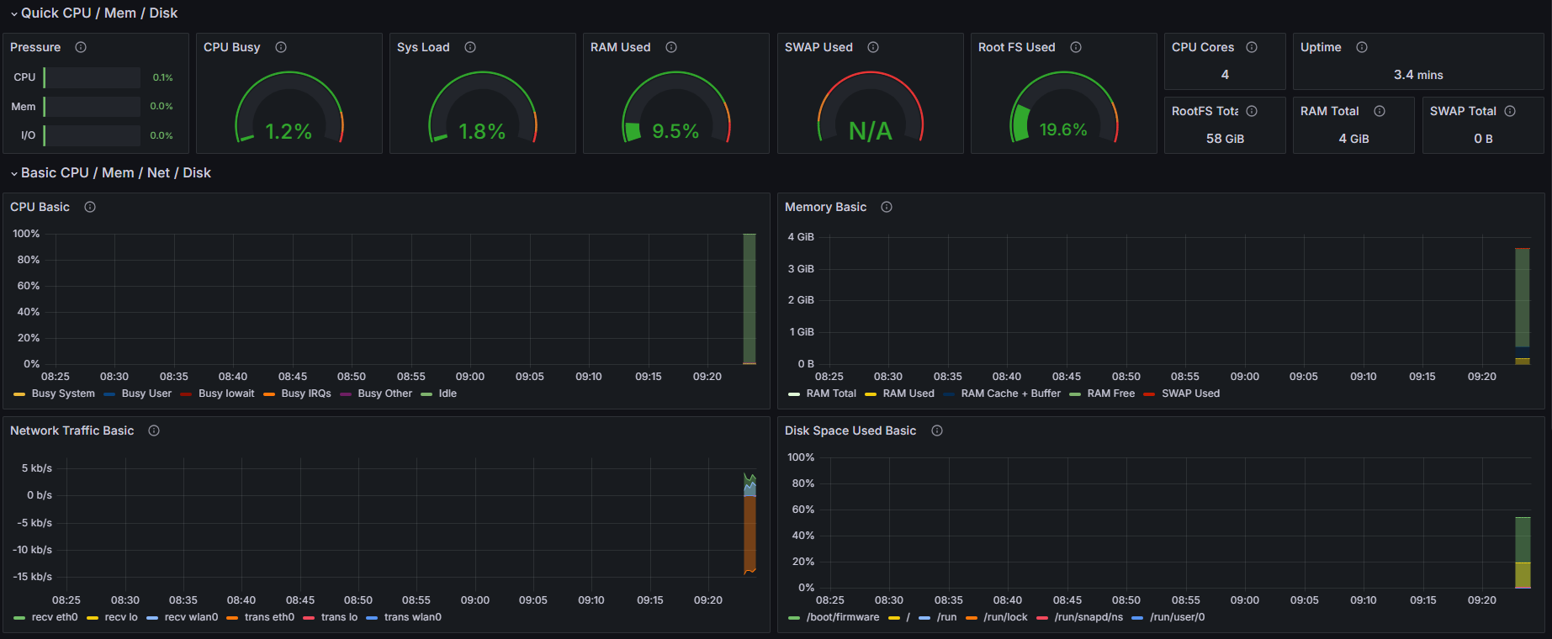Toggle the Idle series in CPU Basic legend
Screen dimensions: 1552x639
tap(448, 393)
